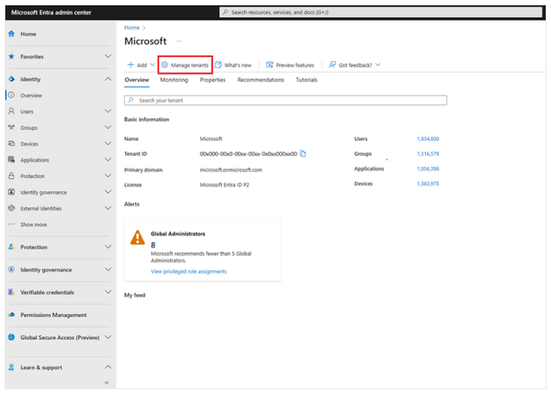Screen dimensions: 551x399
Task: Expand the Devices submenu chevron
Action: tap(108, 144)
